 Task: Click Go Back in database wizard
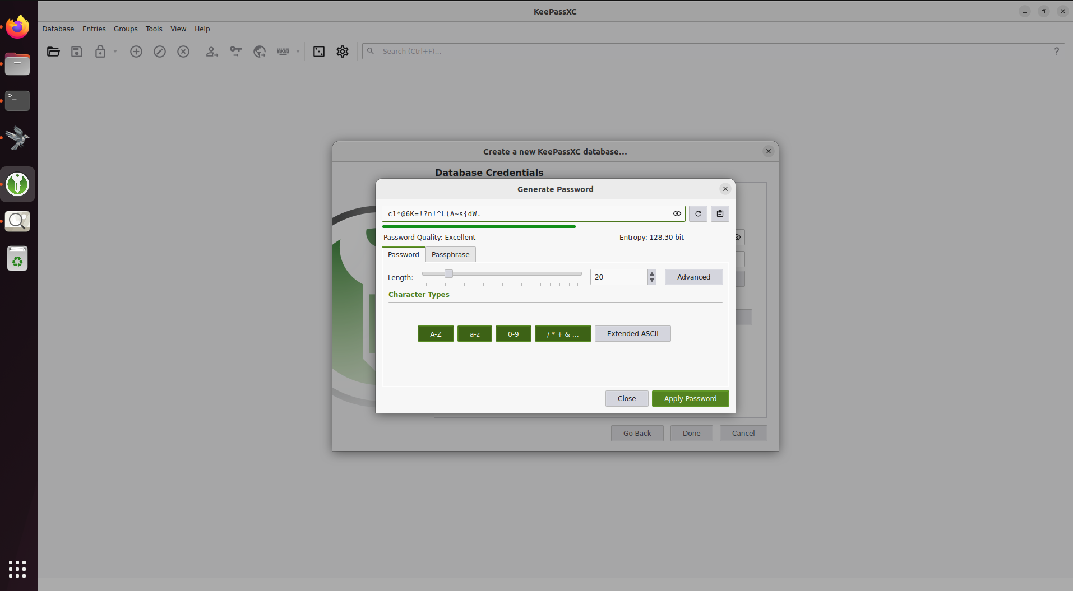pyautogui.click(x=637, y=433)
